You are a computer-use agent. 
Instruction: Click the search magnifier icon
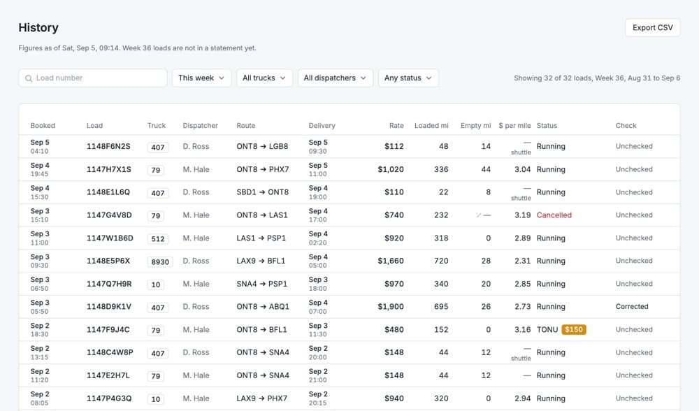[29, 78]
